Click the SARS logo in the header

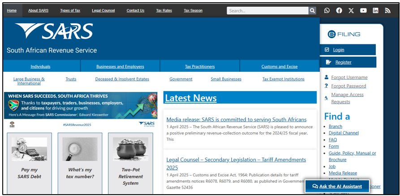click(54, 31)
